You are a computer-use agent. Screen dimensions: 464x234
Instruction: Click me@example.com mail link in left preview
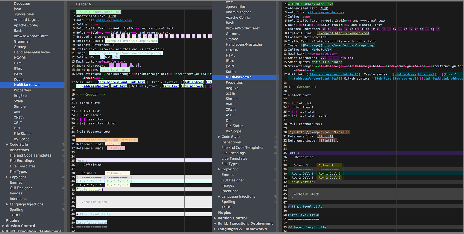(110, 61)
